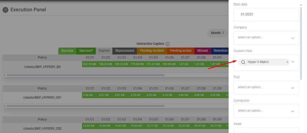Remove the Hyper-V Matriz chip

287,62
